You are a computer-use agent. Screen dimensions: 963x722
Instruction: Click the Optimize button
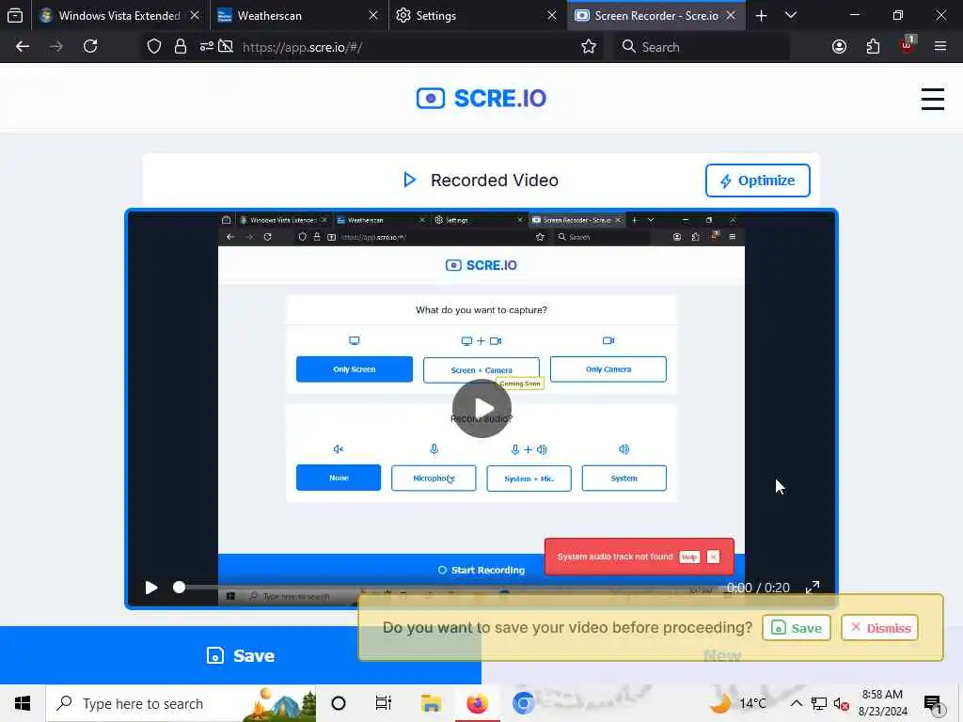tap(757, 180)
